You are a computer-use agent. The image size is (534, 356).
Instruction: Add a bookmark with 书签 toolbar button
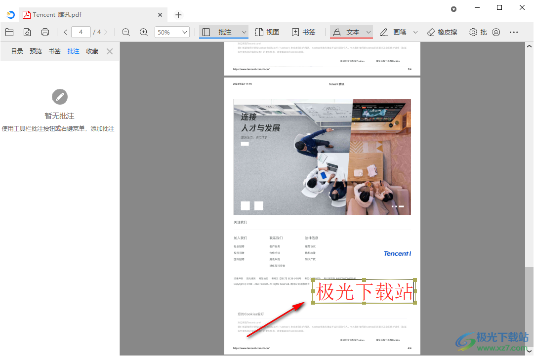click(x=304, y=32)
